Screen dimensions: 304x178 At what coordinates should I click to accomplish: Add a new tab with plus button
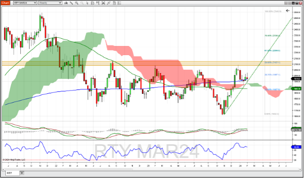(22, 173)
